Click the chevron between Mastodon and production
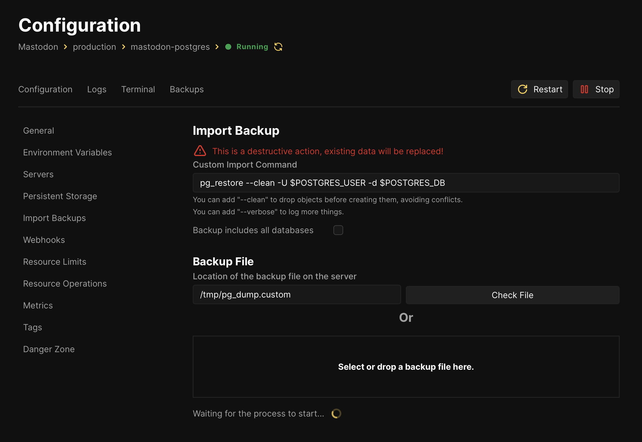The height and width of the screenshot is (442, 642). [65, 47]
